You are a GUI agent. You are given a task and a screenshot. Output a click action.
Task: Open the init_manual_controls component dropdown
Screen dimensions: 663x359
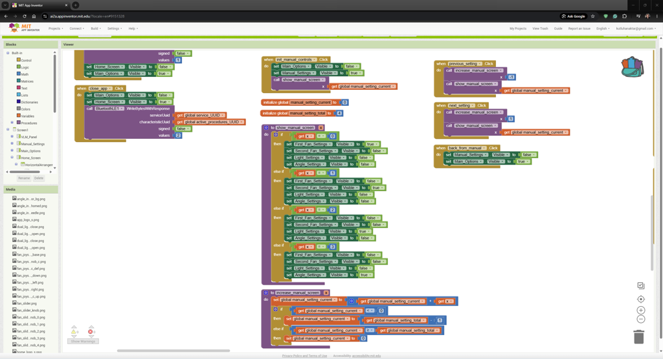[296, 59]
